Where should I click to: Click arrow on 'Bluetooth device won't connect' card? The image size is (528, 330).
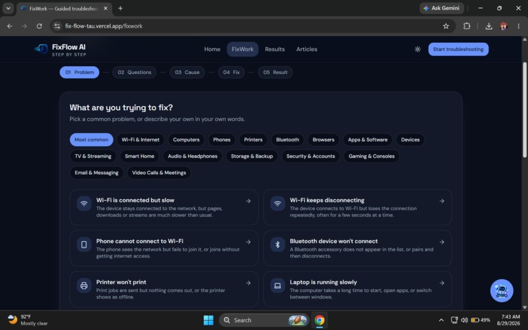pyautogui.click(x=442, y=242)
